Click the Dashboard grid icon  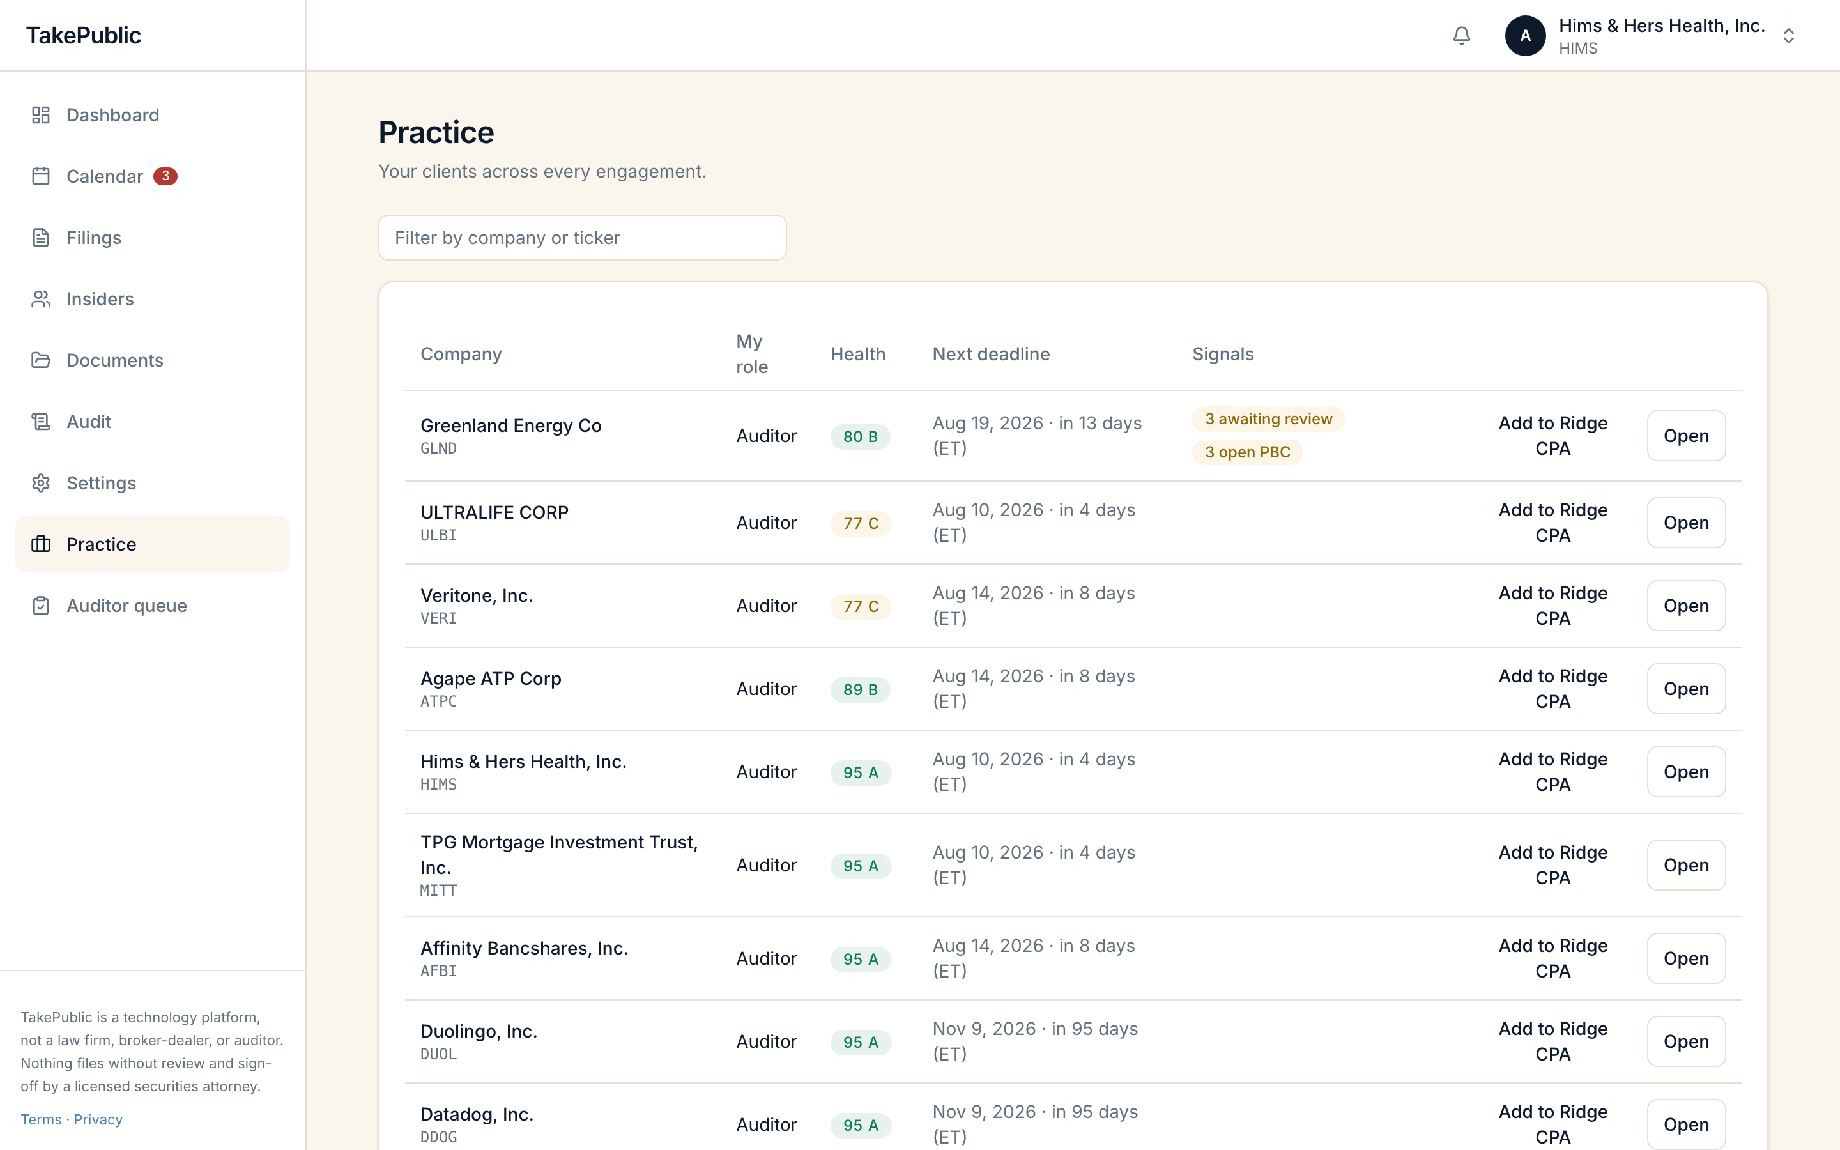click(41, 115)
